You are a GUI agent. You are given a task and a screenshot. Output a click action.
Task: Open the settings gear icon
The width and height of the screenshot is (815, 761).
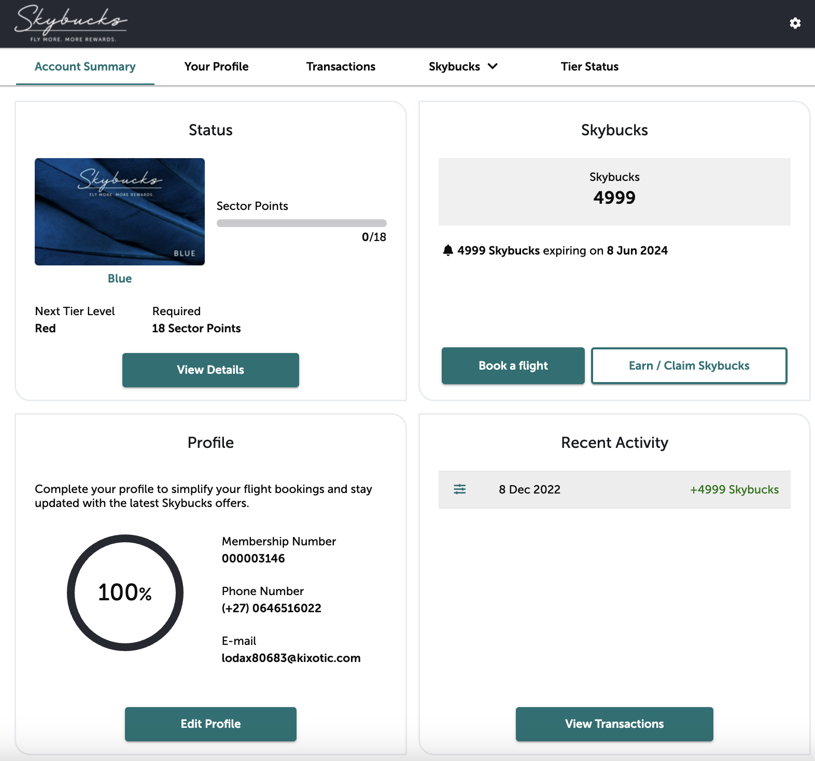click(x=795, y=23)
